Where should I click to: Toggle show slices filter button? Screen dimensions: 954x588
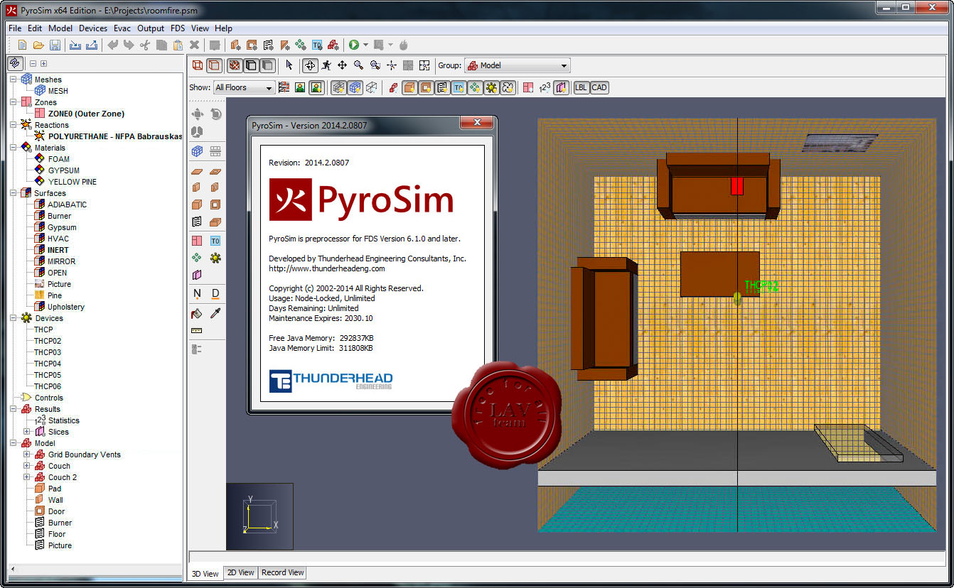pyautogui.click(x=561, y=87)
